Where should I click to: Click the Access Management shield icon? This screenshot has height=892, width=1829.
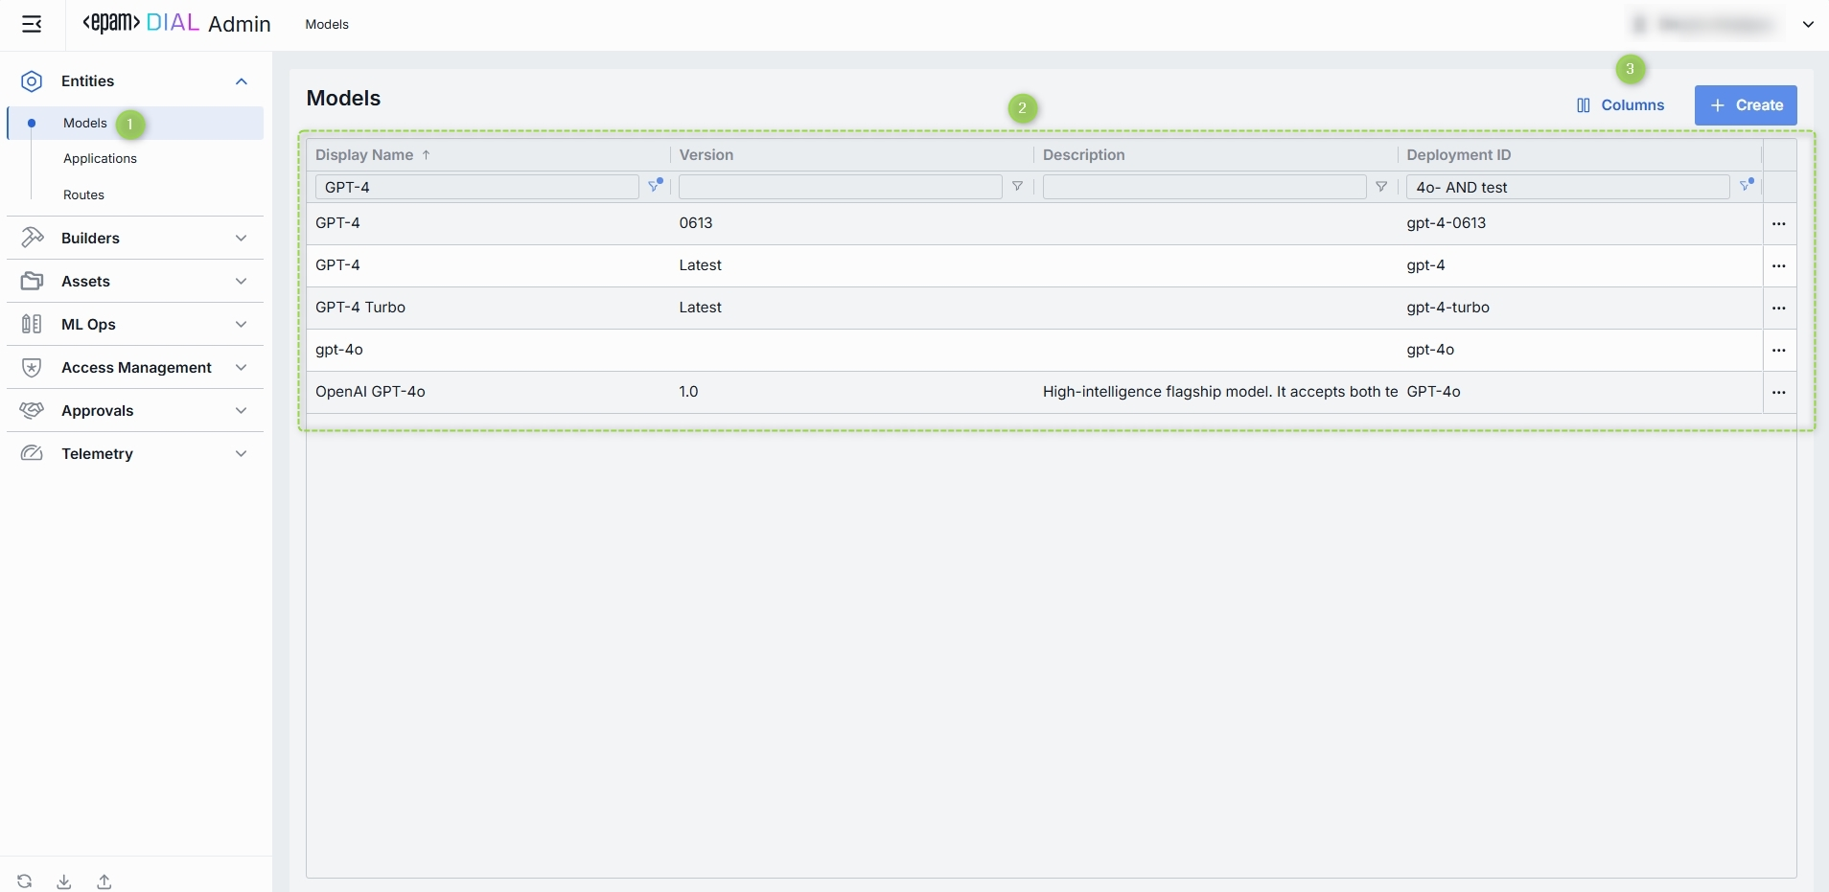coord(32,367)
